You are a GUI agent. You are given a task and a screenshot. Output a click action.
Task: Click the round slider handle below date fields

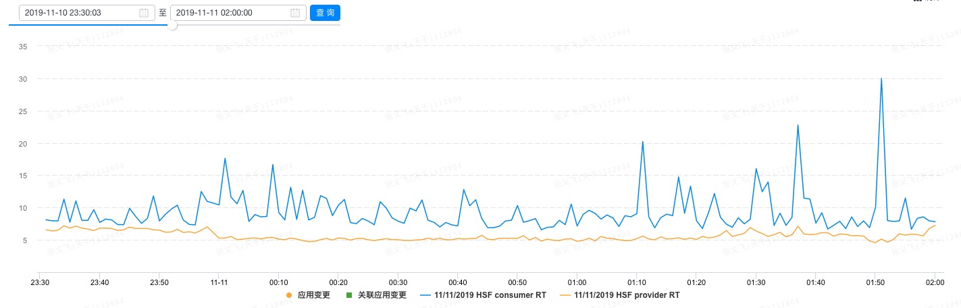point(173,25)
